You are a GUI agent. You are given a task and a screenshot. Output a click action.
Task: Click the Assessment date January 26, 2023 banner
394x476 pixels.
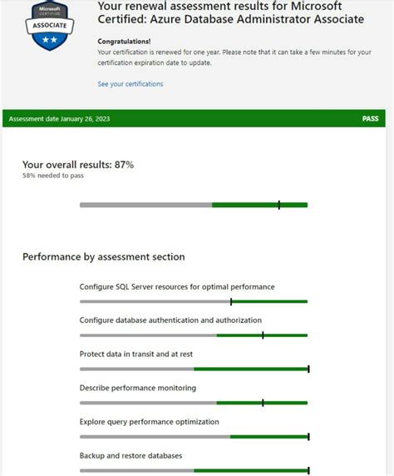[195, 118]
